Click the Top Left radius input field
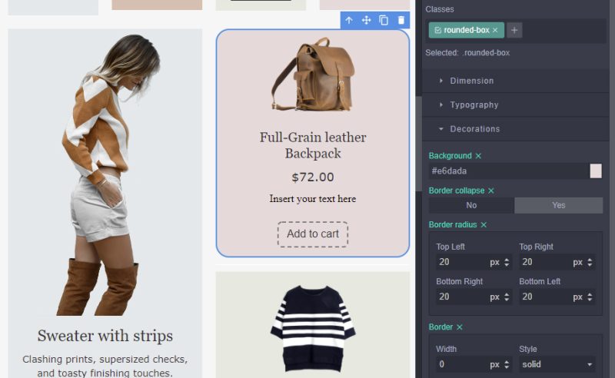 tap(461, 262)
